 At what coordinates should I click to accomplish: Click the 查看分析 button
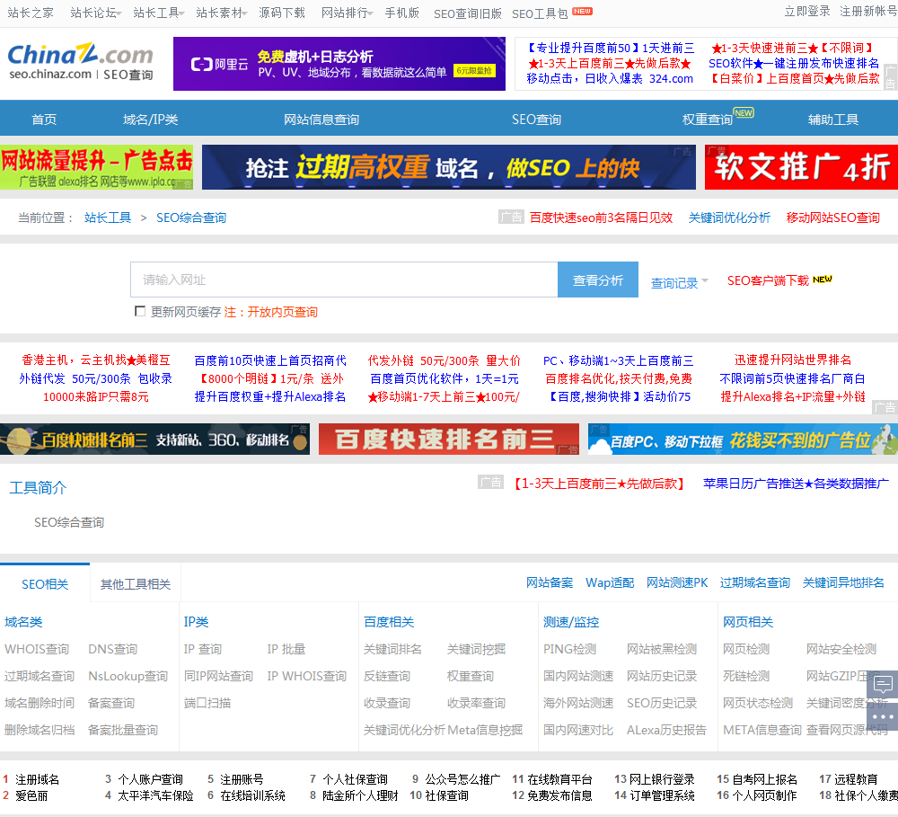click(x=597, y=280)
